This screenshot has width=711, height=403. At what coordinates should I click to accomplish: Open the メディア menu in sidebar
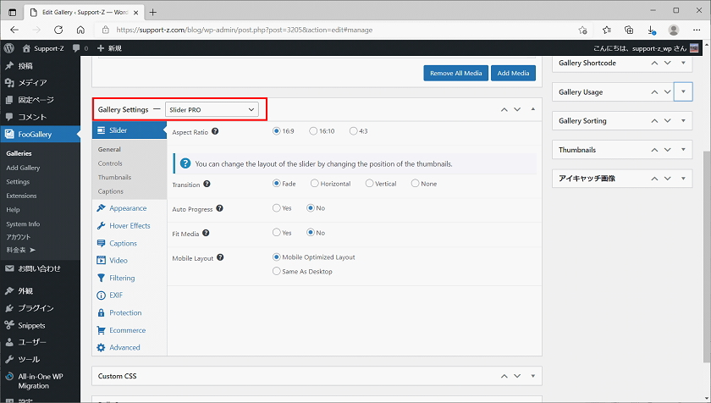tap(32, 83)
